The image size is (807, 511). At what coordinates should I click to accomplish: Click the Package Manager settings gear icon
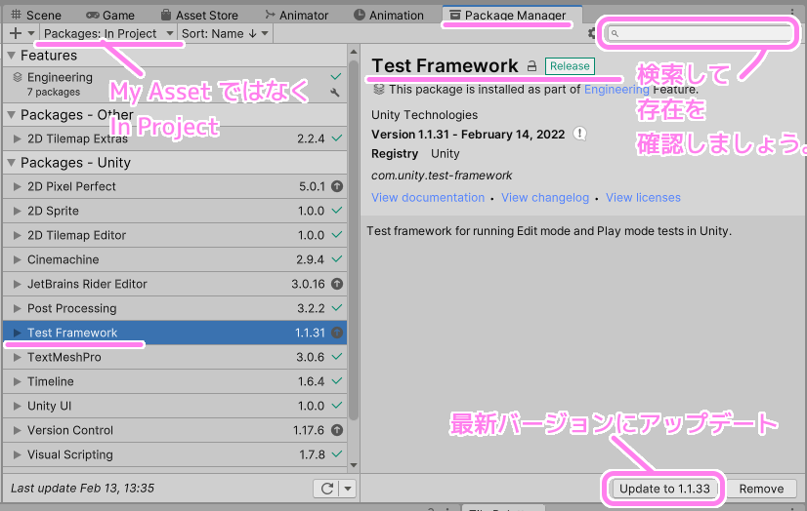(592, 33)
